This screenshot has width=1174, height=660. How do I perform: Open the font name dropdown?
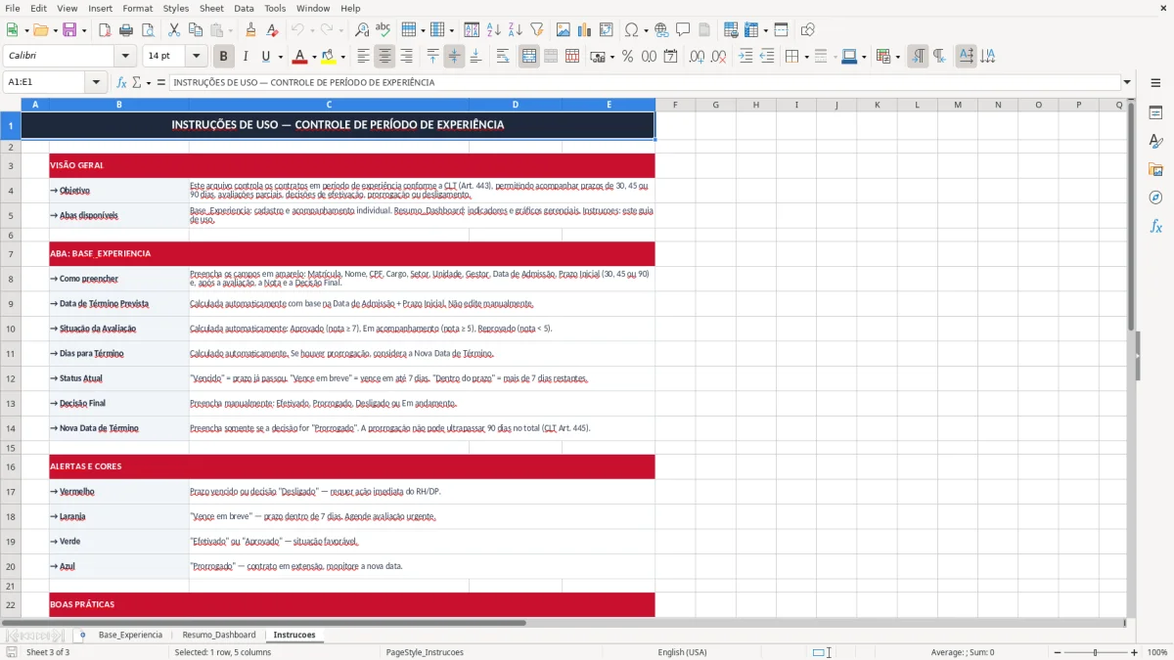coord(124,56)
